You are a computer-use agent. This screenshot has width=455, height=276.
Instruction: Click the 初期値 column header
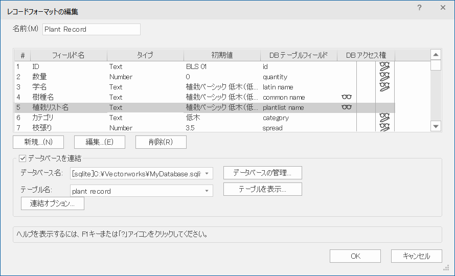point(222,55)
